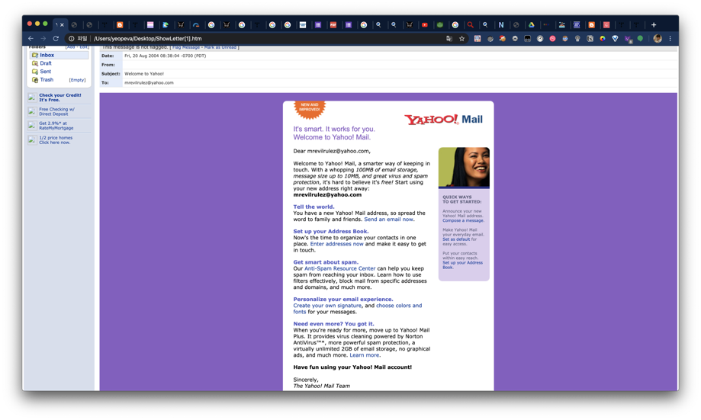Click the Mark as Unread link
The height and width of the screenshot is (420, 701).
click(x=220, y=47)
